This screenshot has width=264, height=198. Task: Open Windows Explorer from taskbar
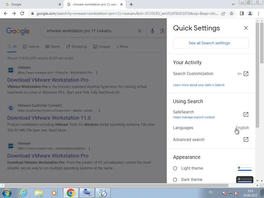[39, 193]
